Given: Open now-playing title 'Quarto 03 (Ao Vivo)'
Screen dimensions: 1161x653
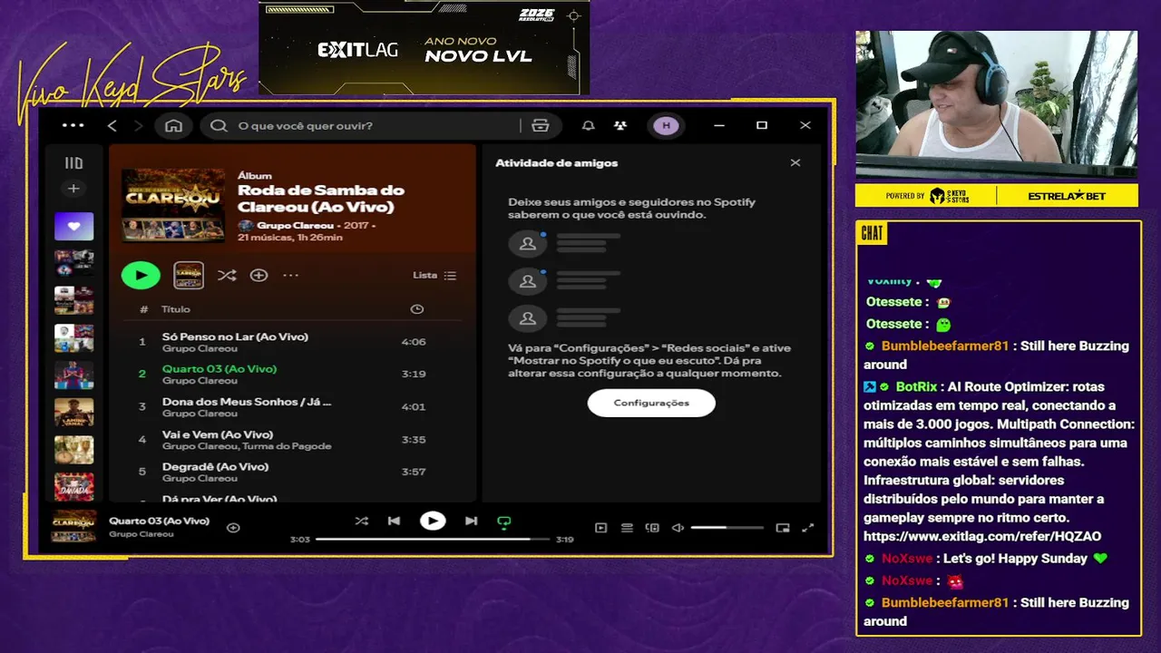Looking at the screenshot, I should 159,521.
